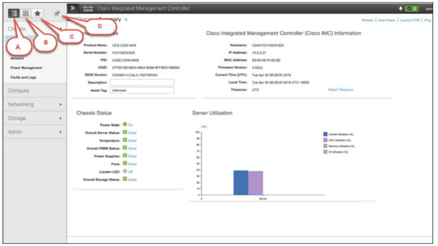The width and height of the screenshot is (438, 246).
Task: Click the Cisco logo in header
Action: tap(87, 8)
